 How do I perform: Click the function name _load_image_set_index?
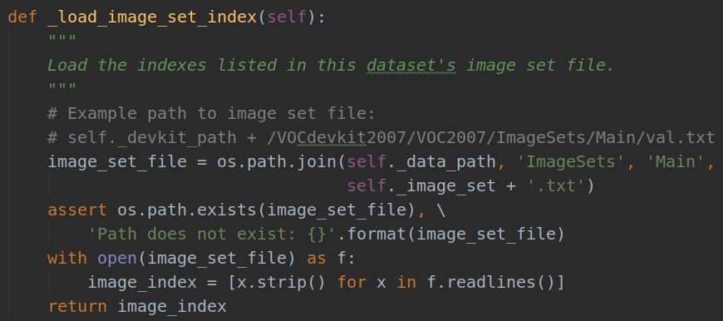click(152, 18)
